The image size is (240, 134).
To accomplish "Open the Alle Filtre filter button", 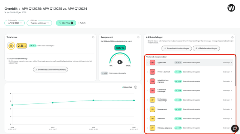I will point(66,23).
